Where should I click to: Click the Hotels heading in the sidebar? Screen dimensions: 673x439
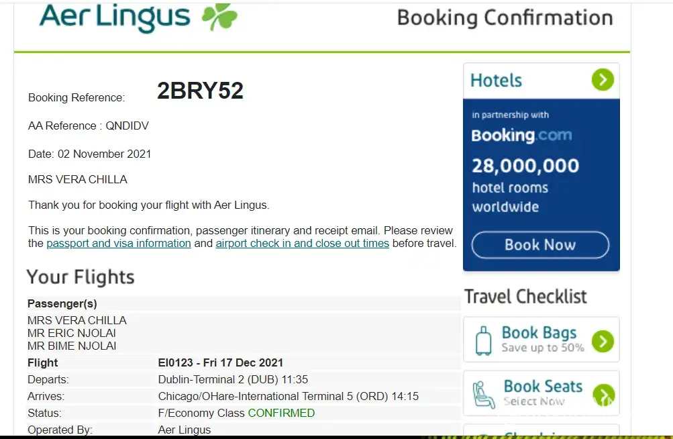(x=496, y=81)
